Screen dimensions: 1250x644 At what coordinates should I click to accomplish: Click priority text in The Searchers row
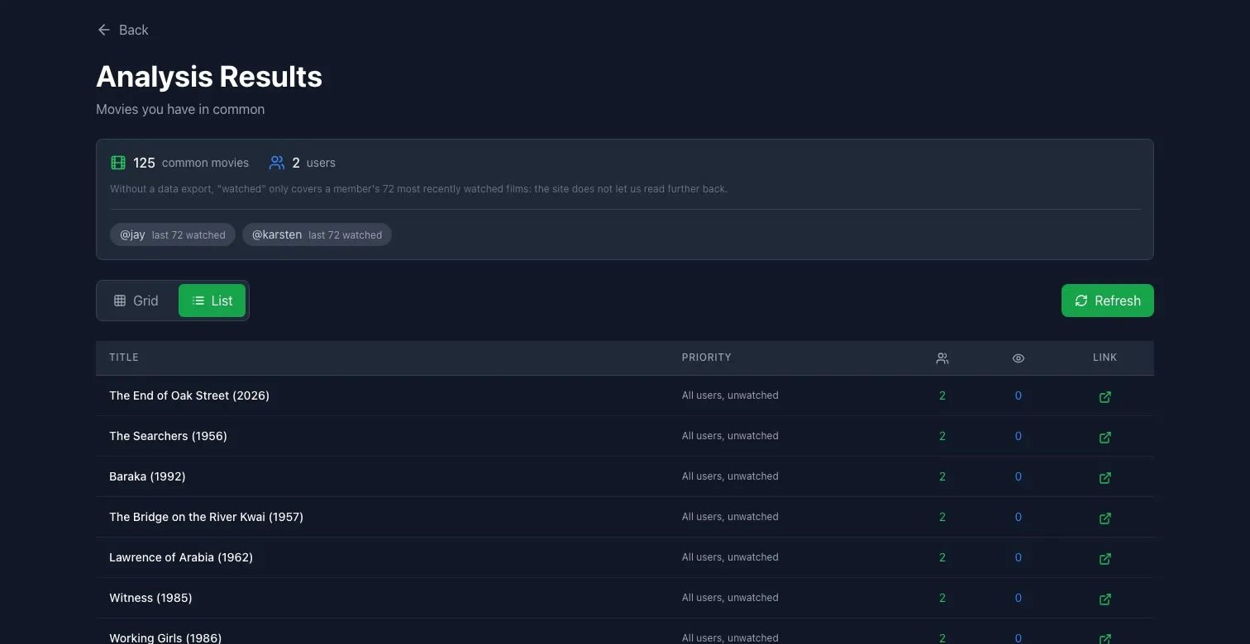730,436
